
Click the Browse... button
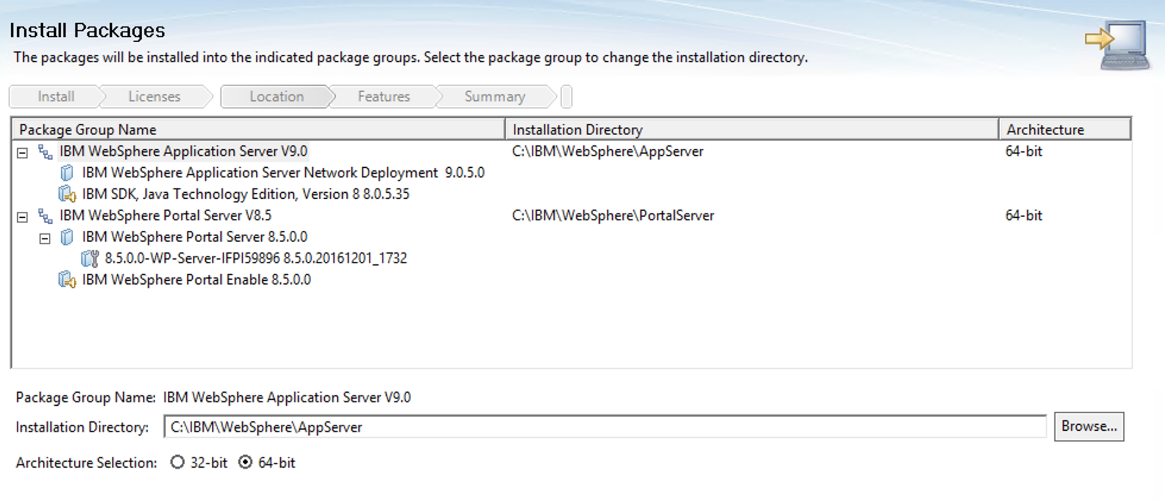click(x=1088, y=427)
